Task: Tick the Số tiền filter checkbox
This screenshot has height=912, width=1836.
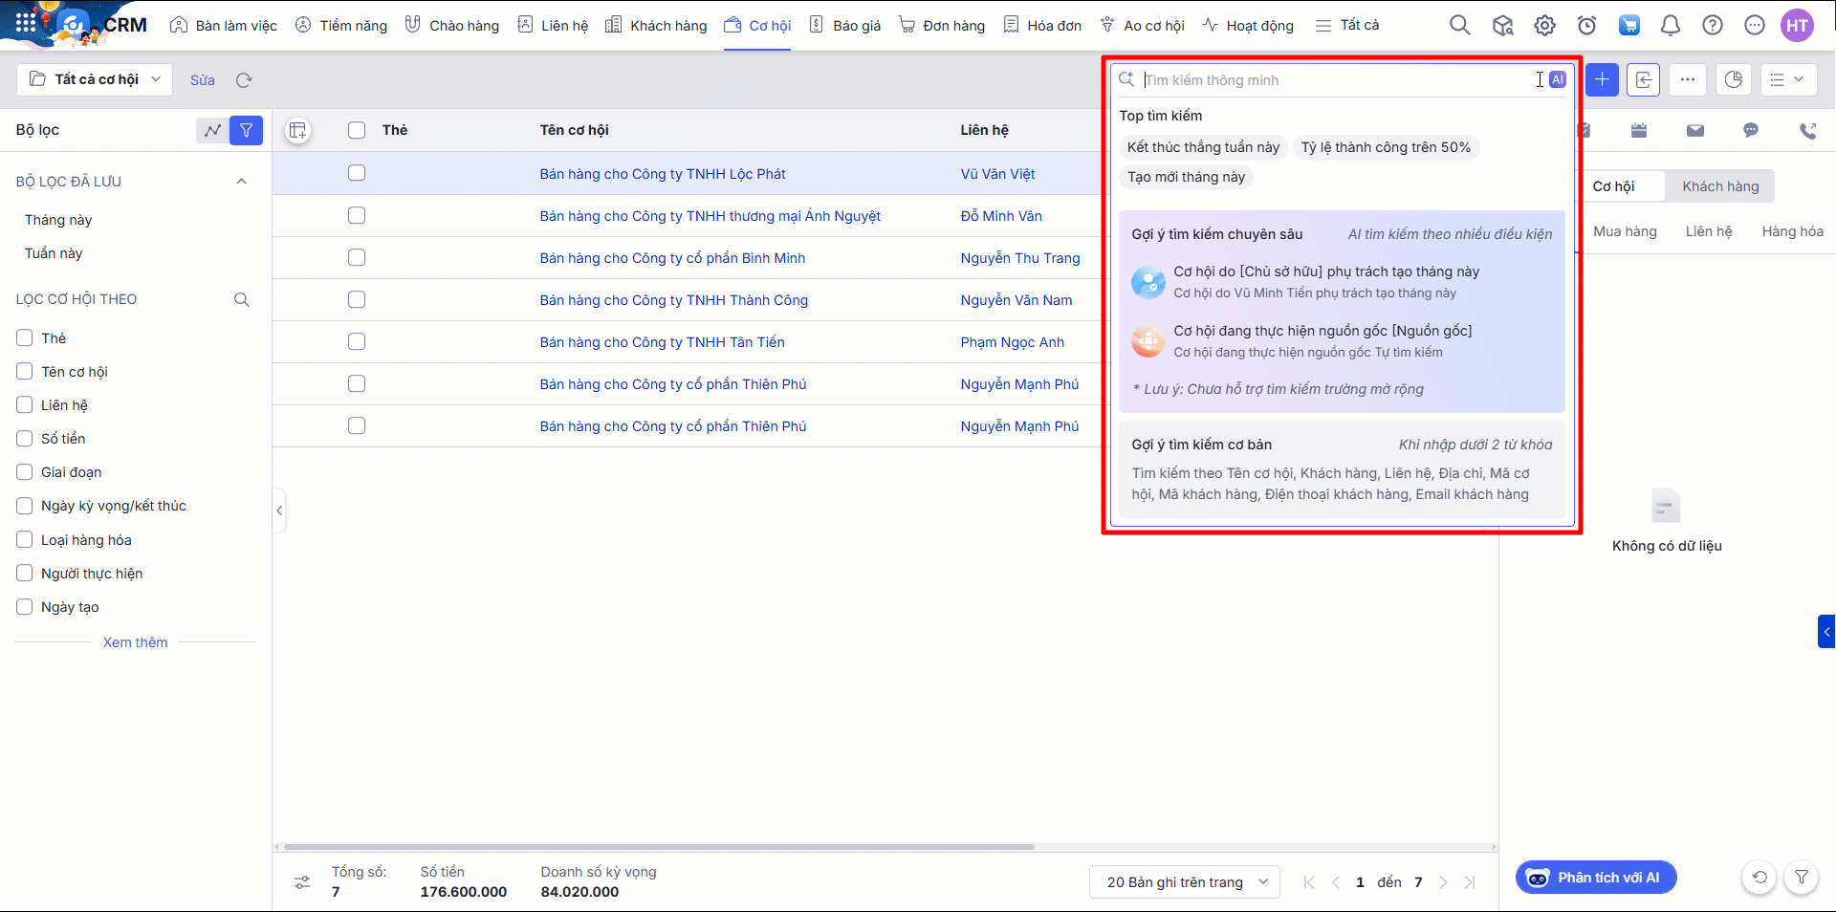Action: 25,439
